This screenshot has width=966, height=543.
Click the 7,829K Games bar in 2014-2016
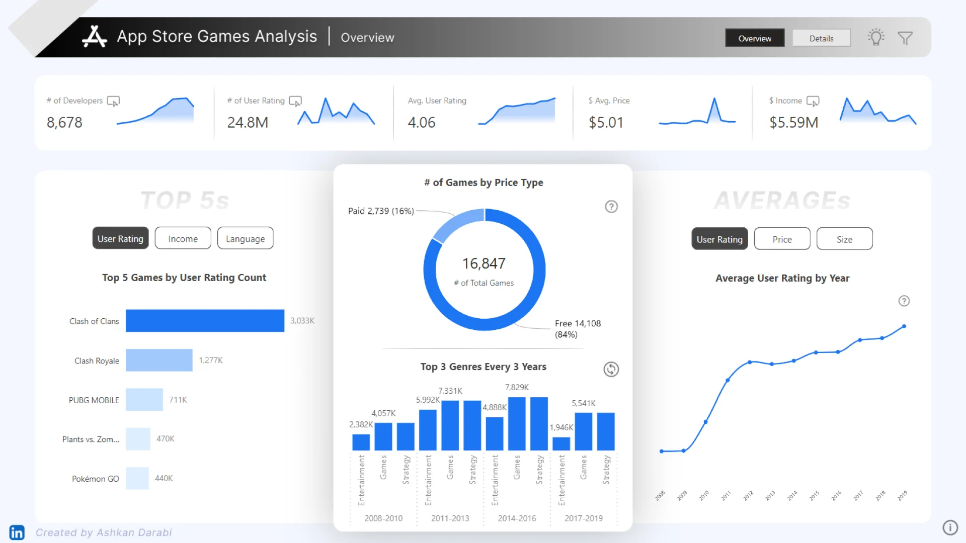[517, 424]
